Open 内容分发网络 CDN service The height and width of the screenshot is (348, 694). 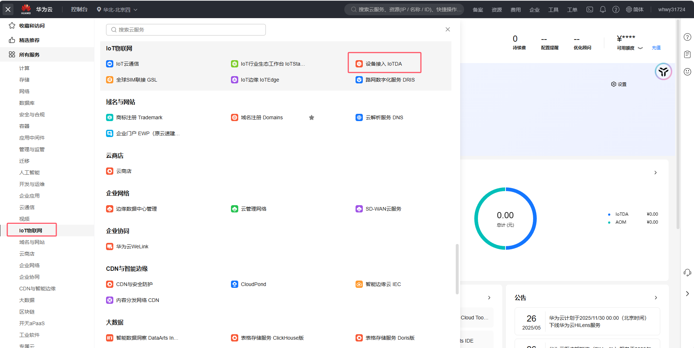pyautogui.click(x=133, y=300)
